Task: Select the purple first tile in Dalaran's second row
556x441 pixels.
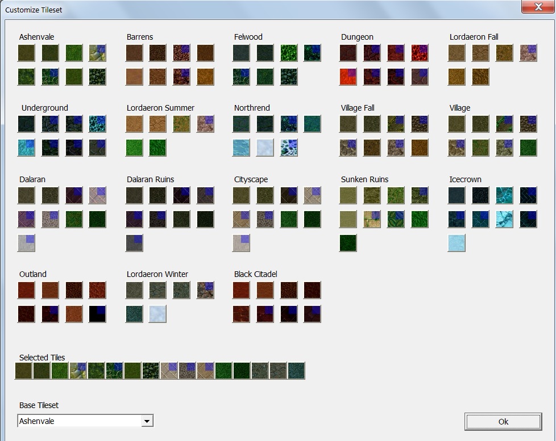Action: 26,219
